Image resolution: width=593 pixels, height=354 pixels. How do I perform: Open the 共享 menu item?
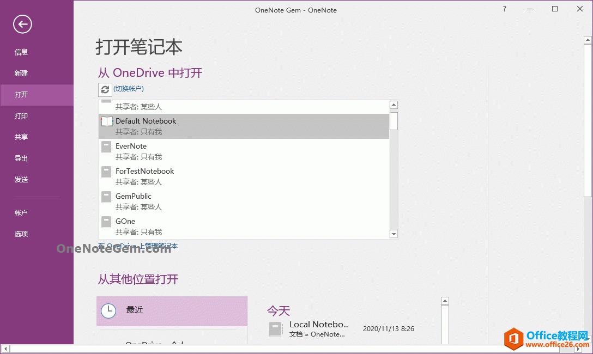coord(21,137)
